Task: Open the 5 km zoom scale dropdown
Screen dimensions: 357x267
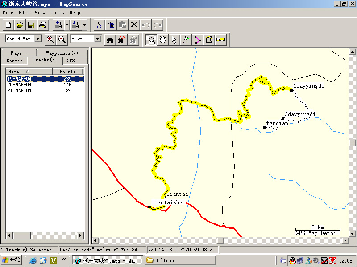Action: point(98,39)
